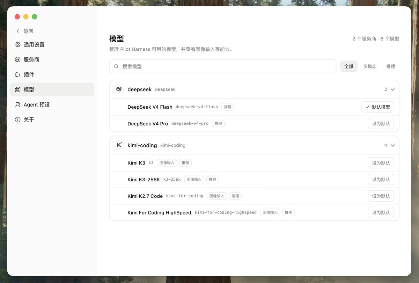
Task: Click the k3-256k model ID
Action: [172, 180]
